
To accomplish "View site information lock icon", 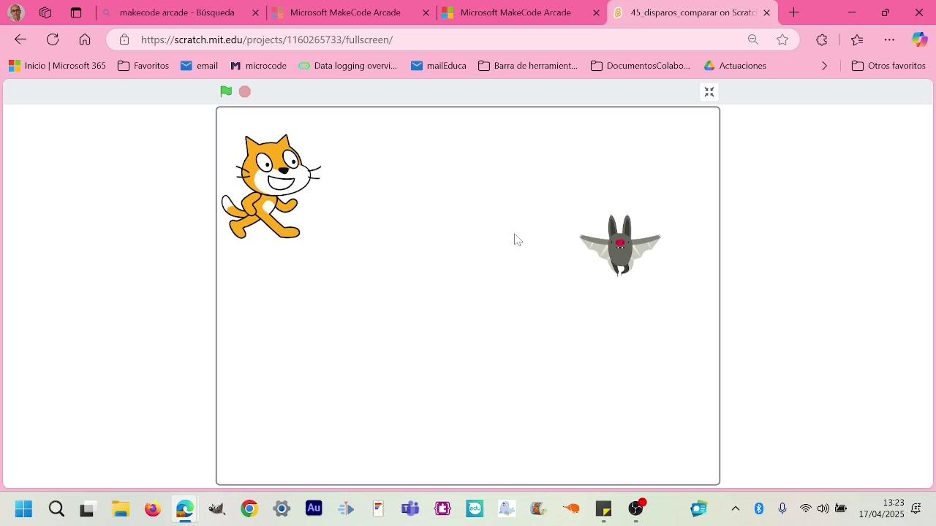I will (124, 39).
